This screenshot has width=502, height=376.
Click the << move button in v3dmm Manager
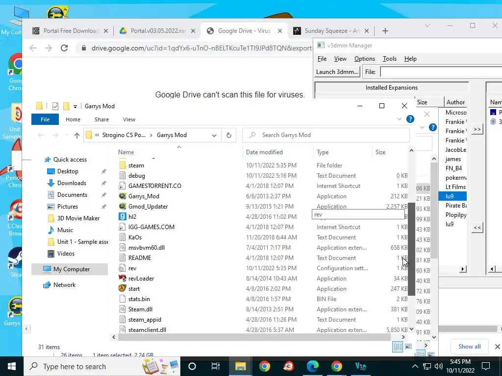click(x=477, y=228)
